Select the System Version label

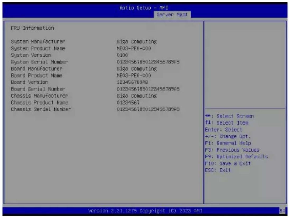[31, 55]
